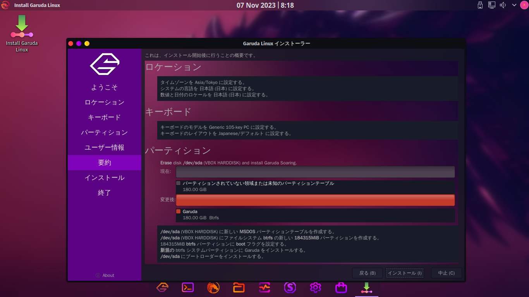Open the pink user avatar menu

click(524, 5)
